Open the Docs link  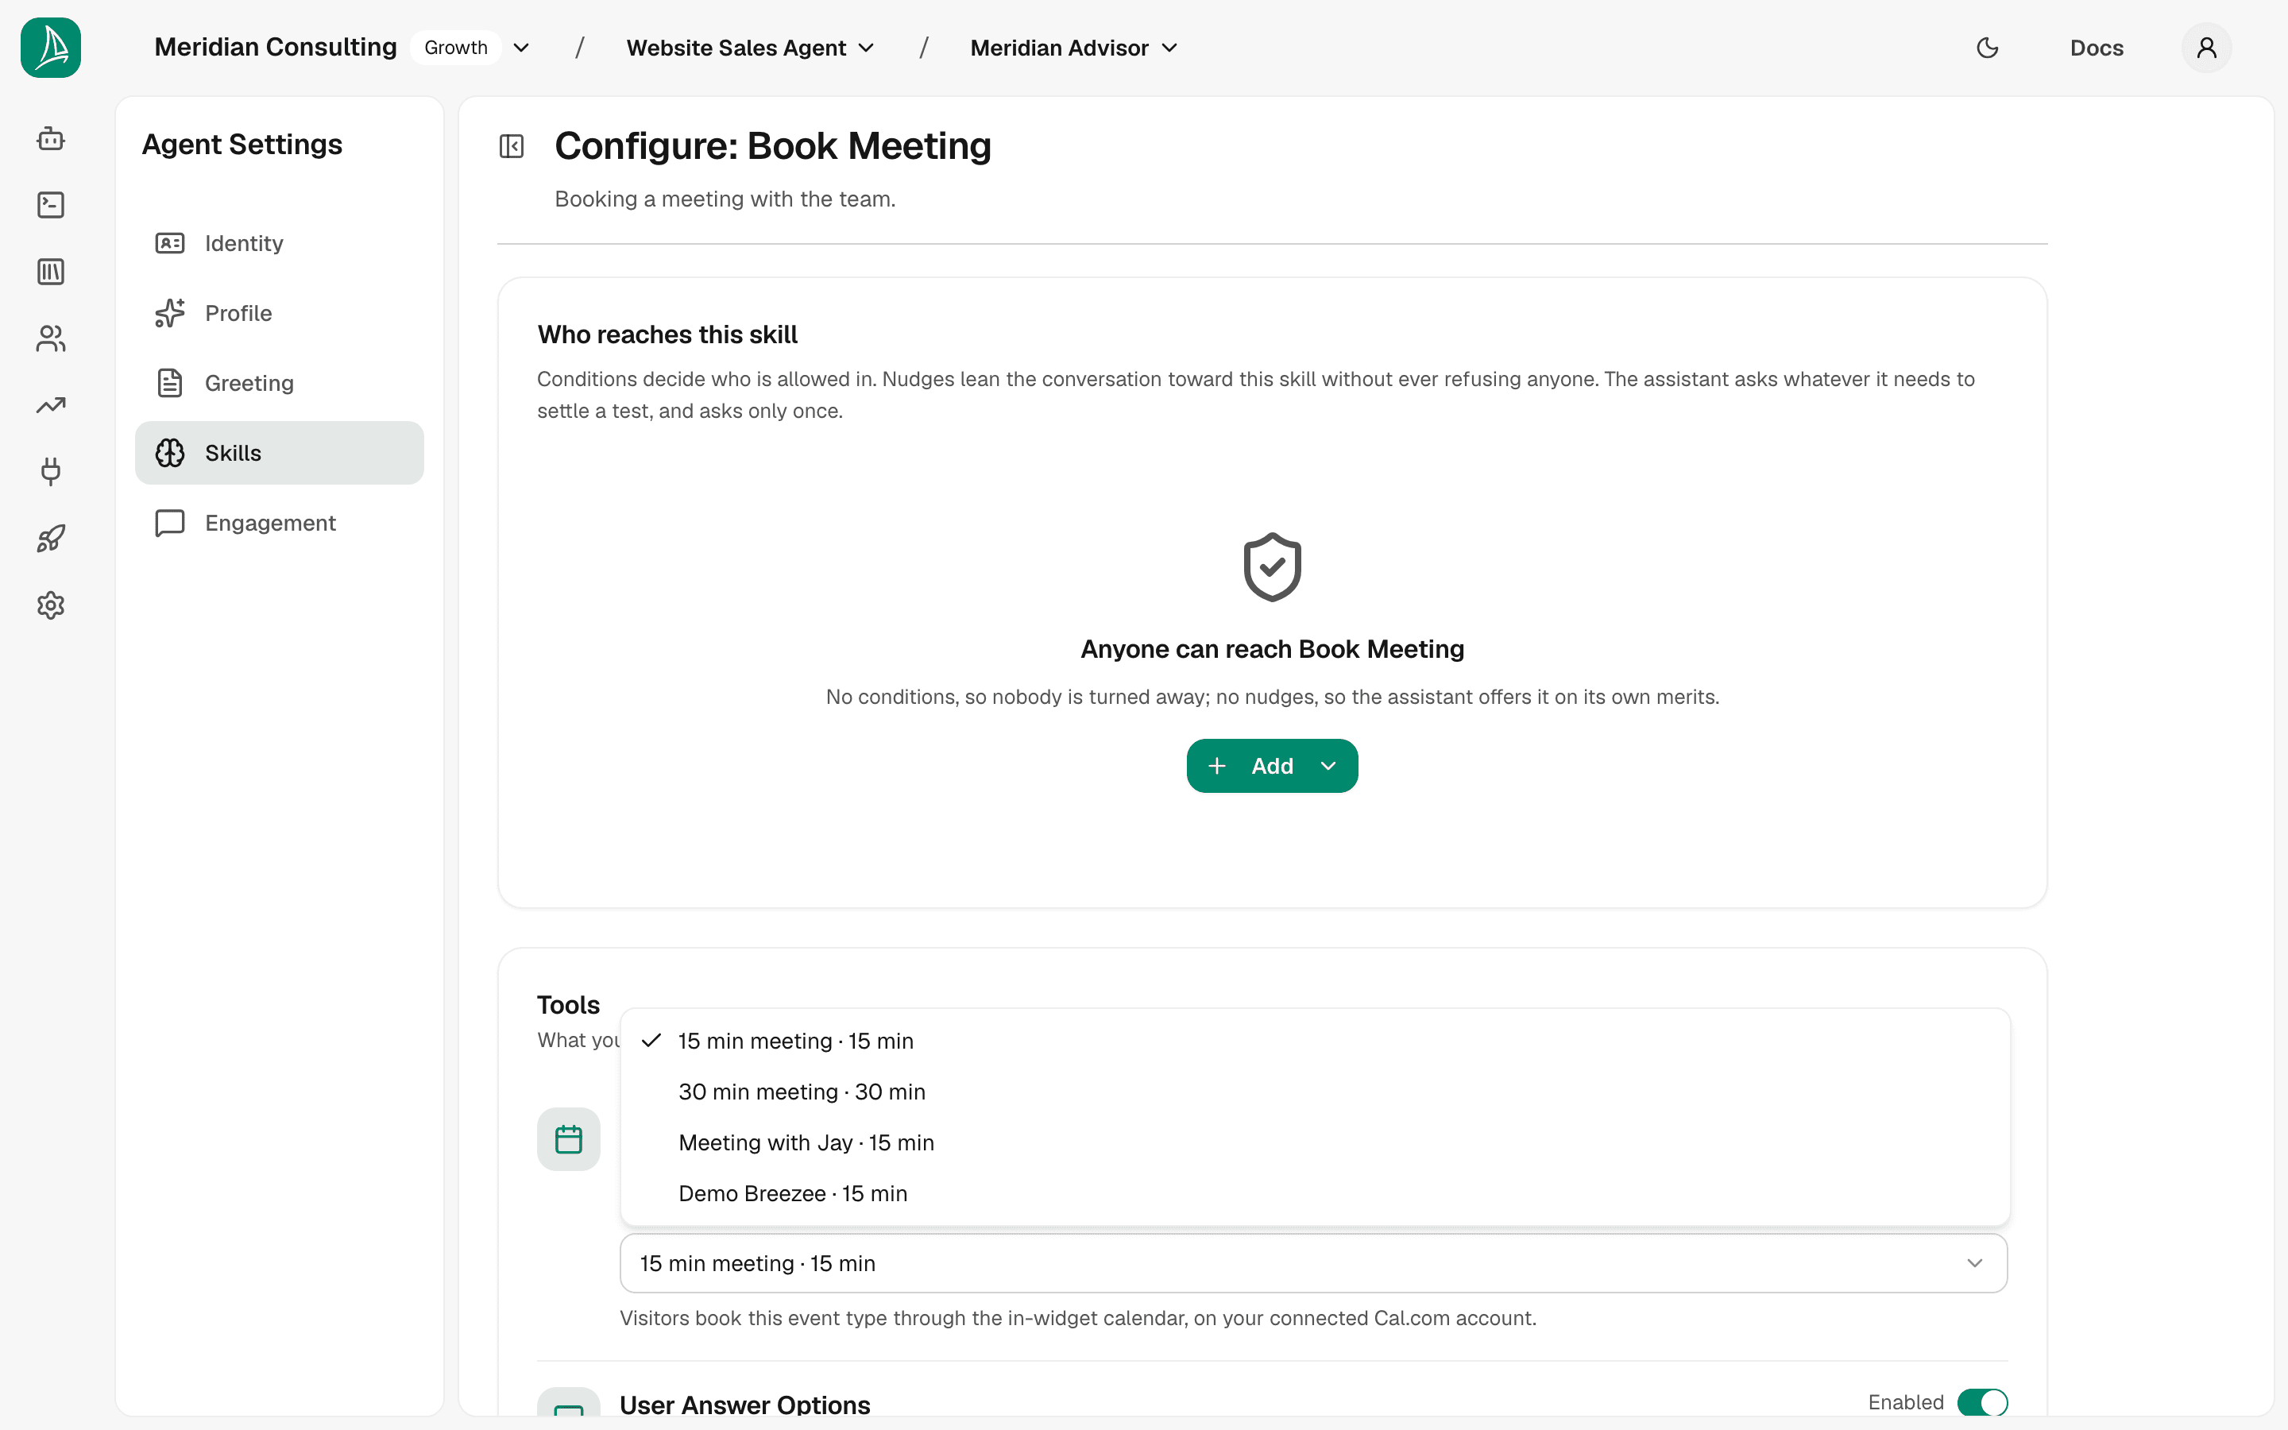click(x=2096, y=48)
